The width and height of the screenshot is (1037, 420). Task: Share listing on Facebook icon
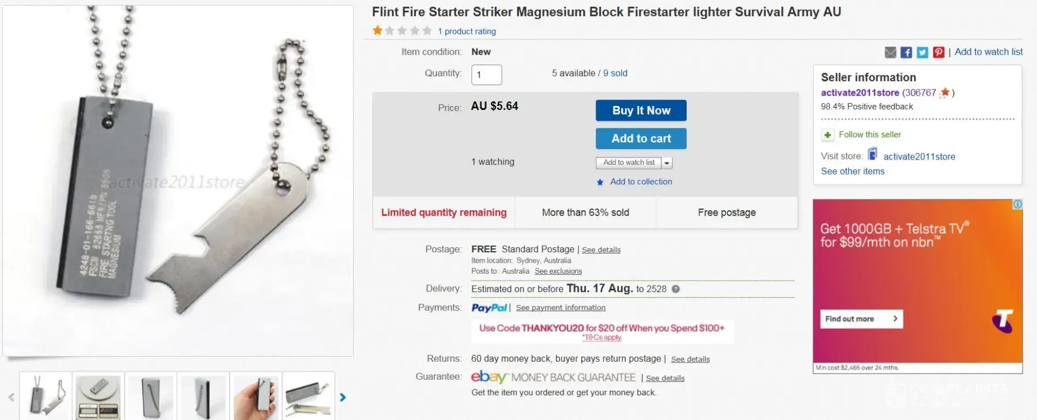[906, 52]
